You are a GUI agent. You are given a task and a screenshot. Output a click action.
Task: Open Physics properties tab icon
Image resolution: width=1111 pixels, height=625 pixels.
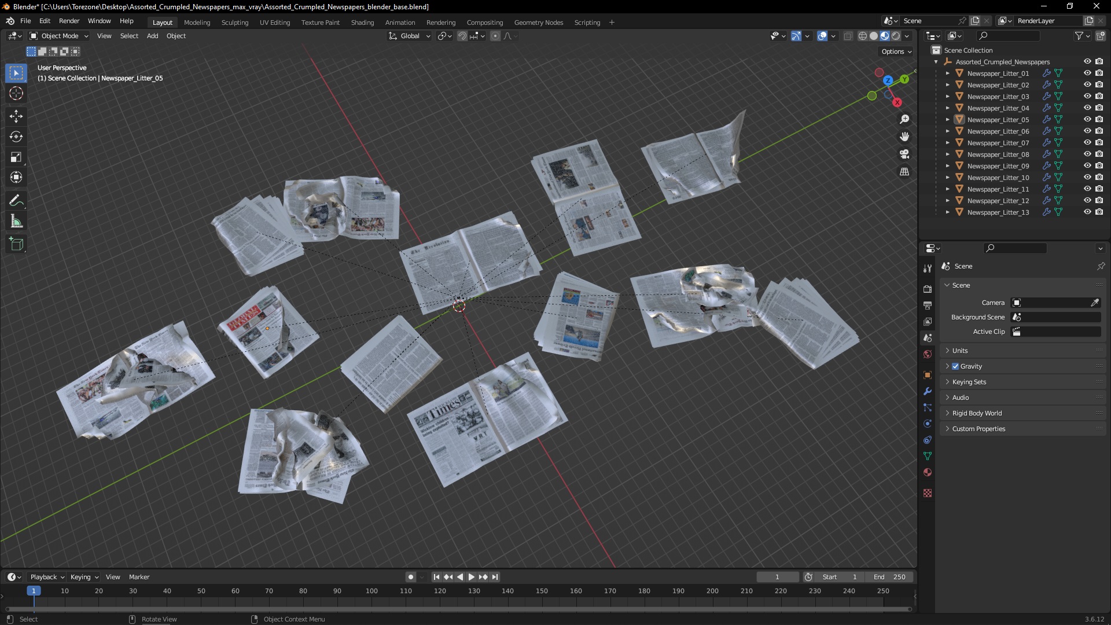[x=928, y=424]
